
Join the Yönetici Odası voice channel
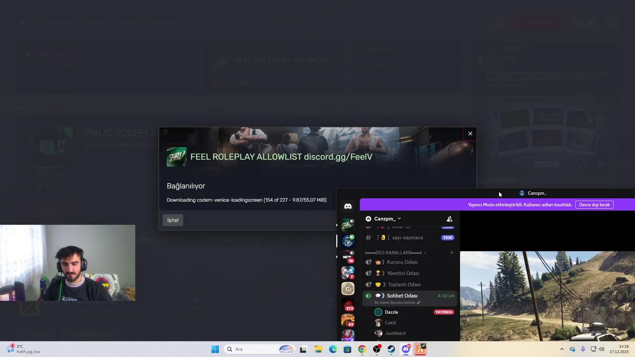click(x=409, y=273)
